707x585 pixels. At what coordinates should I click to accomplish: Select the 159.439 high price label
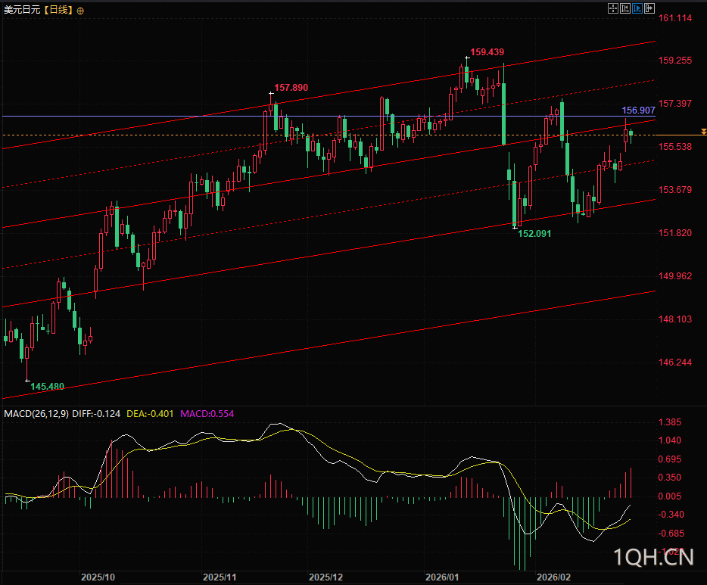[x=487, y=52]
